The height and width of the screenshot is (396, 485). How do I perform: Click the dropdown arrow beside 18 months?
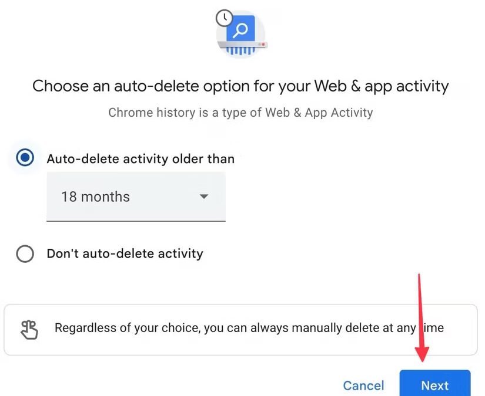pyautogui.click(x=203, y=197)
